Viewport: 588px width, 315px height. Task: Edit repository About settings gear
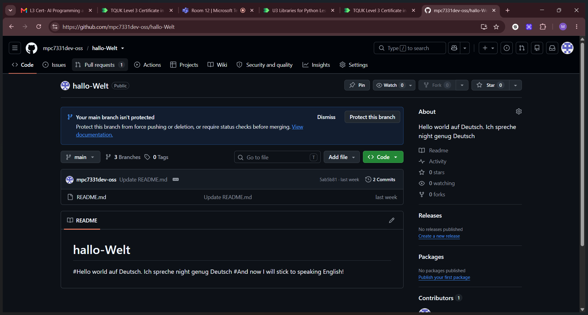click(x=519, y=111)
